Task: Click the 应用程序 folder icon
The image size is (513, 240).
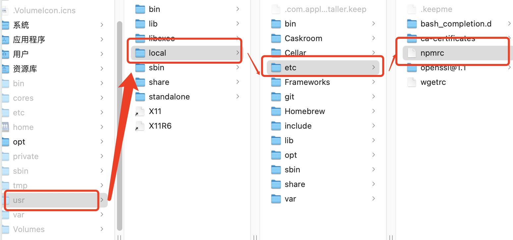Action: (5, 39)
